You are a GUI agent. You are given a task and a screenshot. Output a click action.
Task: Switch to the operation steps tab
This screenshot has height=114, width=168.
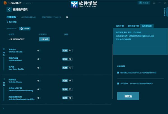(x=120, y=26)
